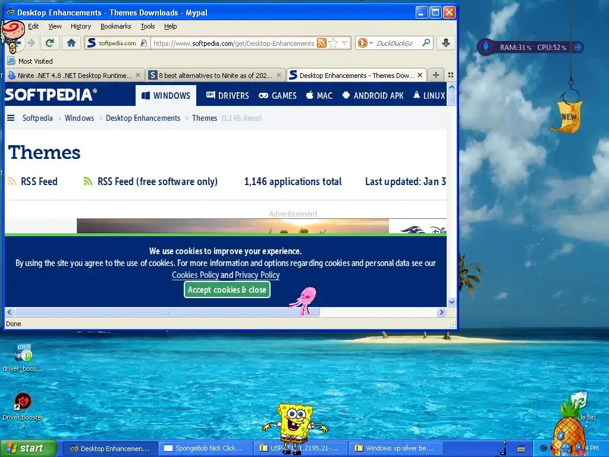Open the Cookies Policy link
This screenshot has width=609, height=457.
point(195,275)
